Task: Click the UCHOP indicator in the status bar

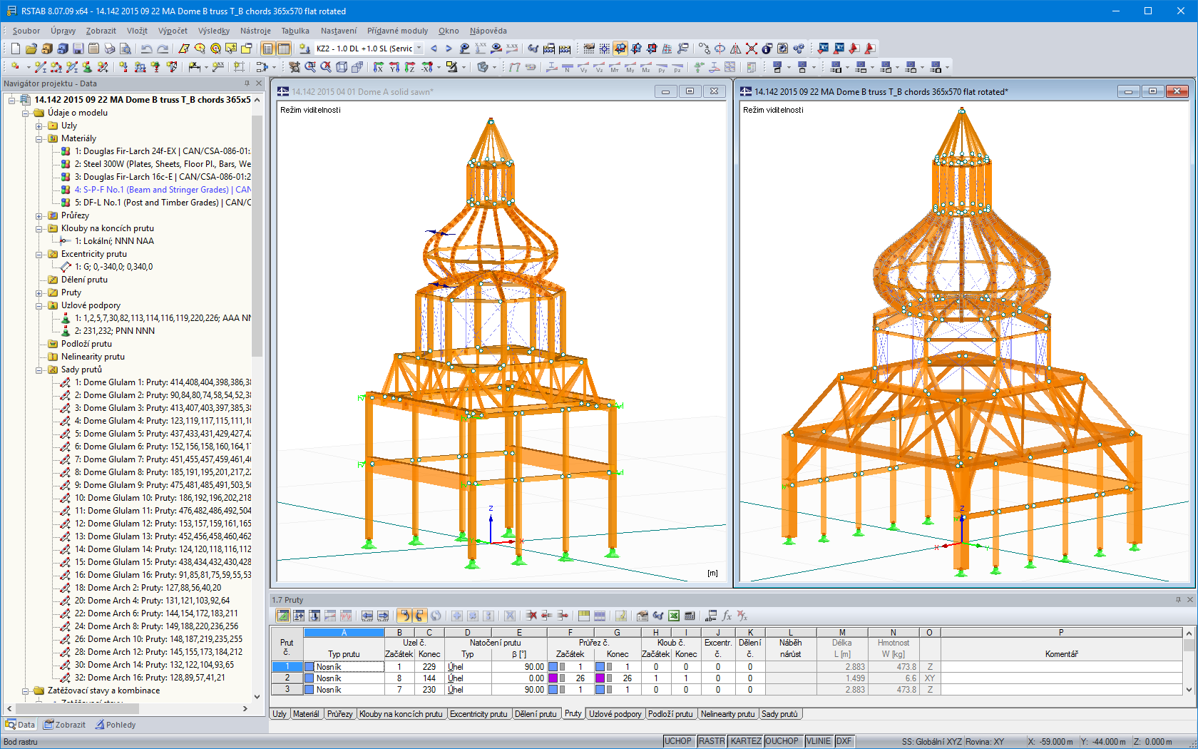Action: pos(679,740)
